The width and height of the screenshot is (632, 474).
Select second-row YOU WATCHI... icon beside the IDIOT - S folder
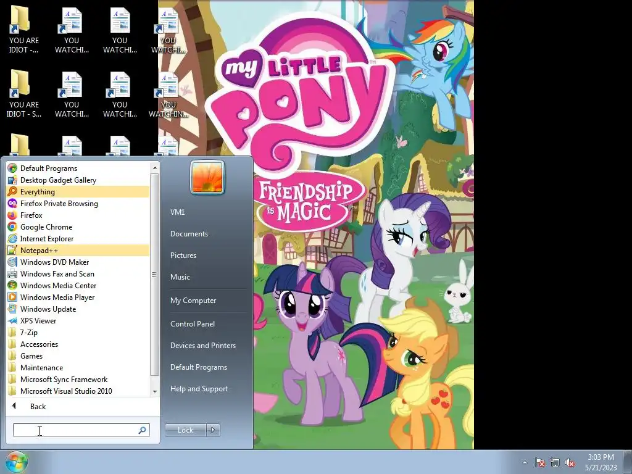click(72, 94)
